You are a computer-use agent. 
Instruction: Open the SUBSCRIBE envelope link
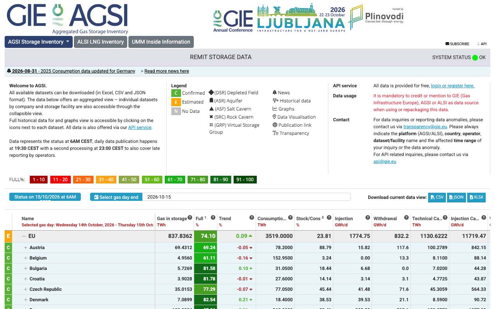coord(457,44)
